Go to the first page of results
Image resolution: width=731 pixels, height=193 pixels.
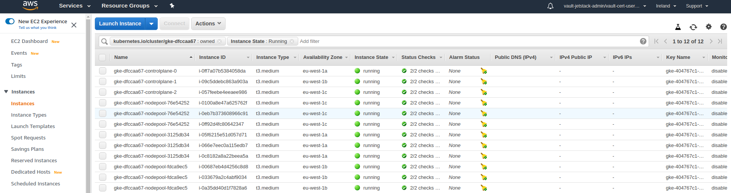[656, 41]
